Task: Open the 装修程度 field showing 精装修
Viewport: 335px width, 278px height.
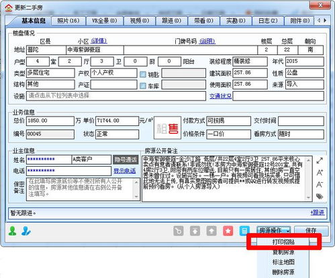Action: 250,62
